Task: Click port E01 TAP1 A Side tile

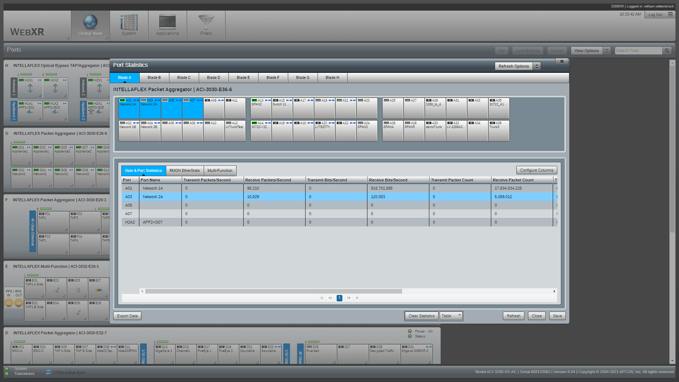Action: [35, 288]
